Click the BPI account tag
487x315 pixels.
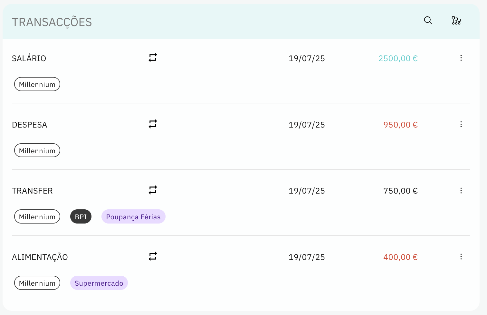pyautogui.click(x=81, y=217)
